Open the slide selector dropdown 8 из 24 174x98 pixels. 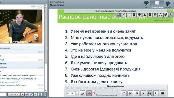[77, 93]
